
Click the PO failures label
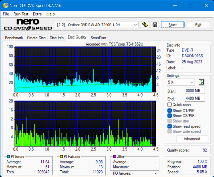point(122,173)
